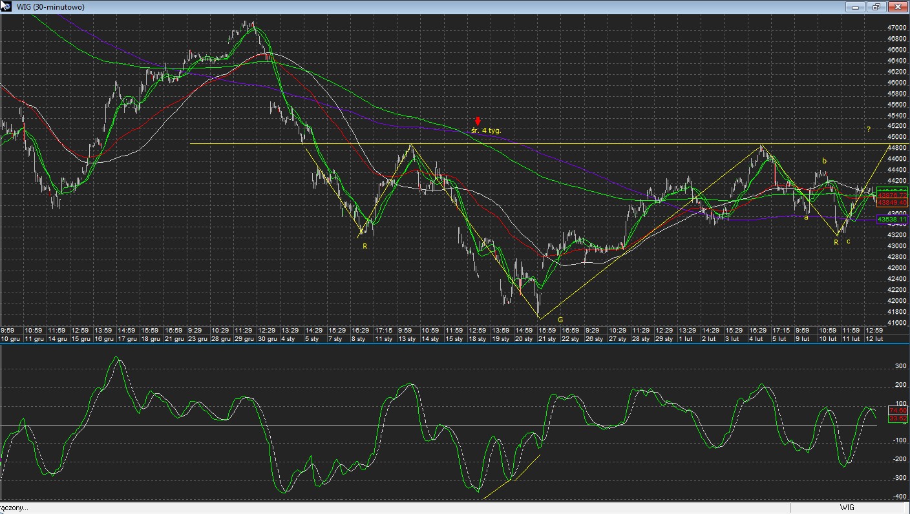Click the '12 lut' date on time axis
The width and height of the screenshot is (910, 514).
[x=874, y=338]
